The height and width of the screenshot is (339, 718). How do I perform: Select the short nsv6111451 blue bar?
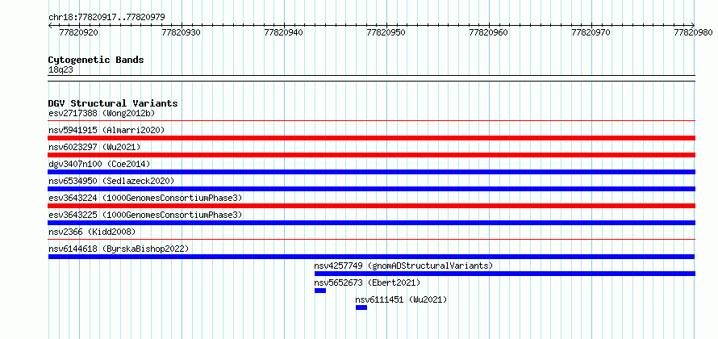coord(361,308)
